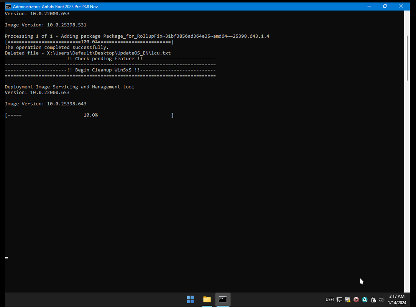Open the teal letter A tray icon
Screen dimensions: 416x307
click(x=365, y=300)
